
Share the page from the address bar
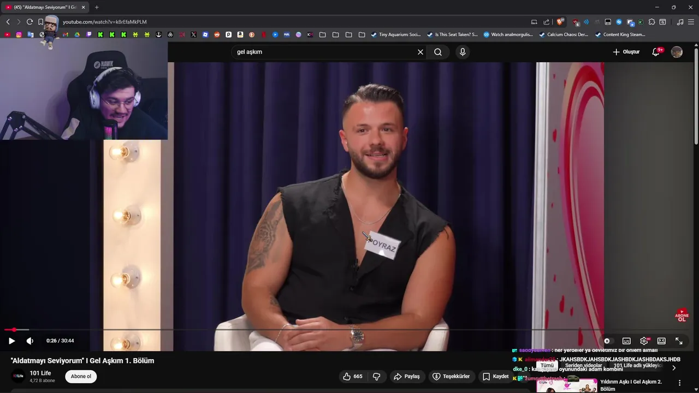pos(547,22)
